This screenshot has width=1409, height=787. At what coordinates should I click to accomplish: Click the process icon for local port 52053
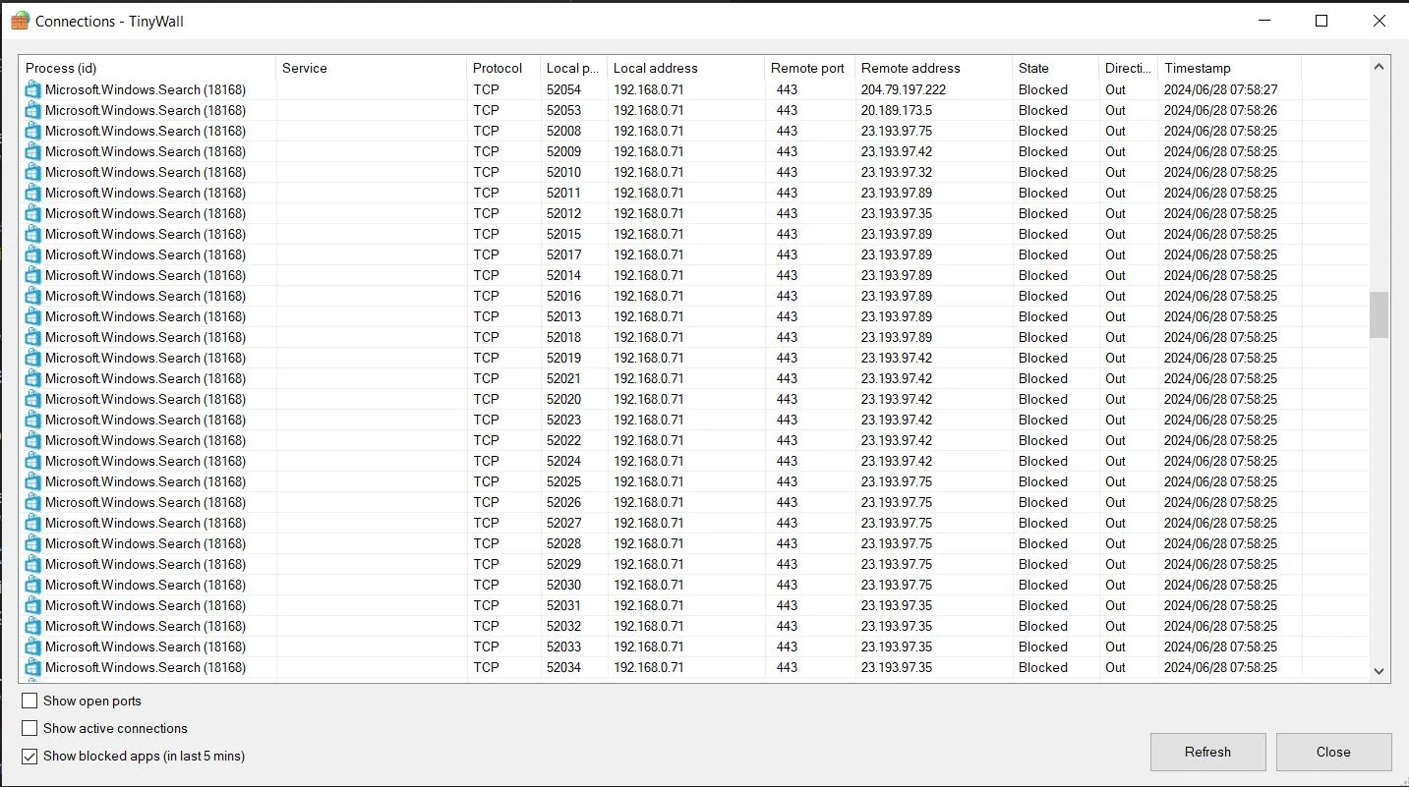[33, 110]
